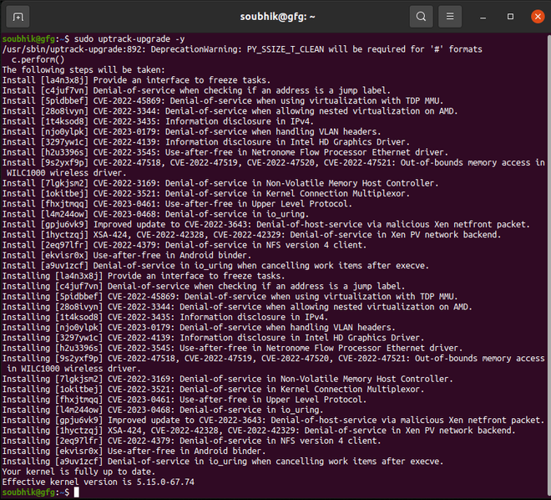Click the Installing [3297yw1c] Intel HD Graphics line
Viewport: 551px width, 500px height.
point(213,338)
